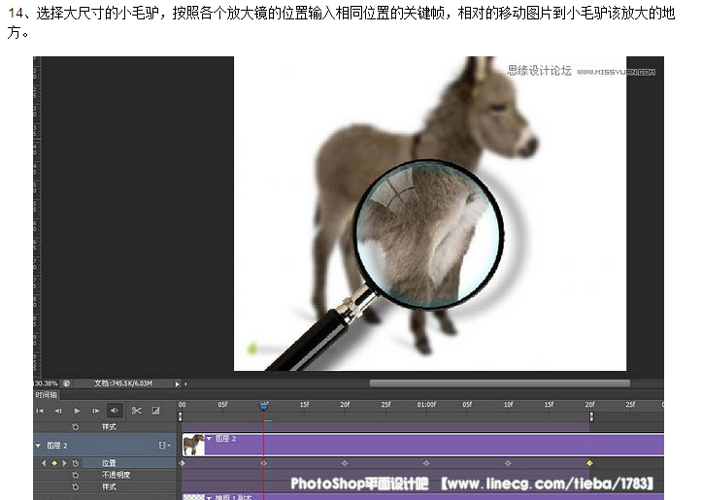Step back to the previous frame

coord(58,411)
